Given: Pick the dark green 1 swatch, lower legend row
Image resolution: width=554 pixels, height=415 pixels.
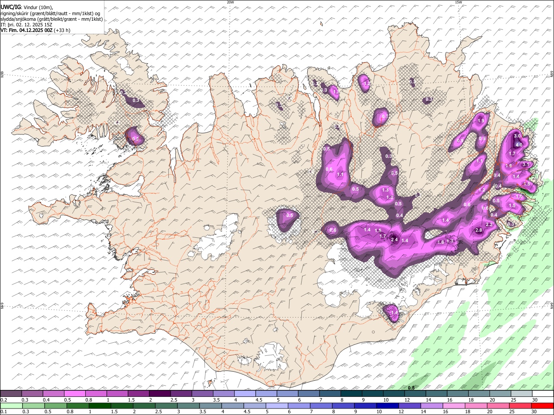Looking at the screenshot, I should click(x=100, y=406).
